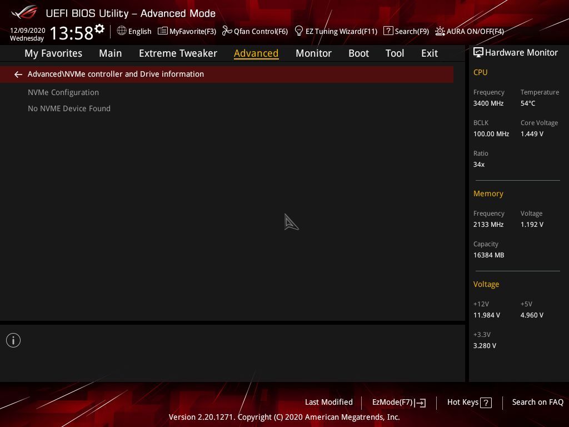The width and height of the screenshot is (569, 427).
Task: Open MyFavorite(F3) label
Action: pyautogui.click(x=193, y=32)
